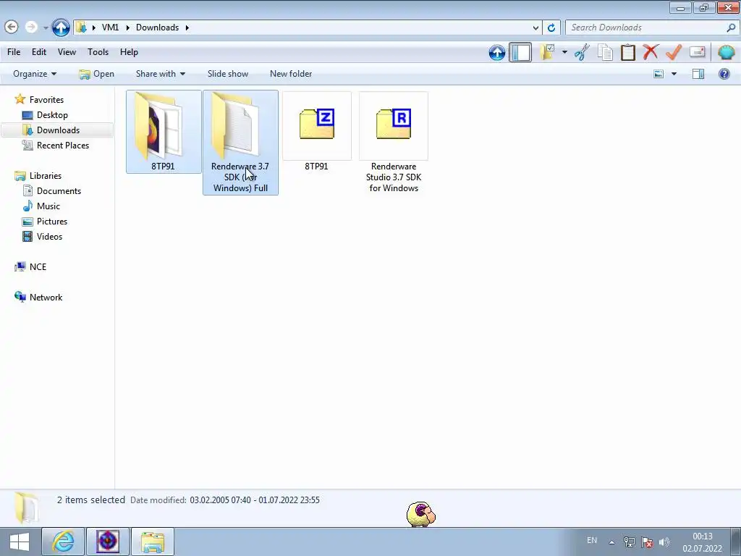Open recent pages dropdown beside Forward

[x=46, y=28]
